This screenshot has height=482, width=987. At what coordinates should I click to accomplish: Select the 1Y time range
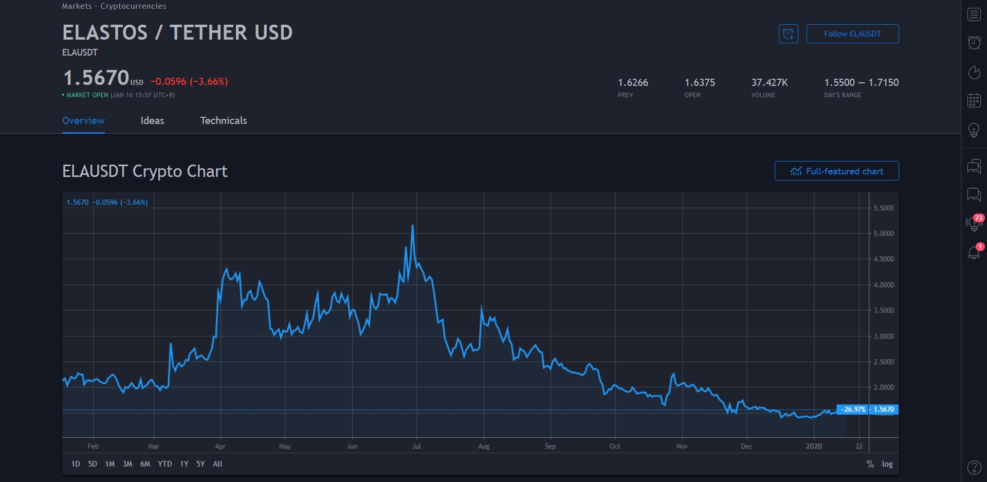coord(184,464)
